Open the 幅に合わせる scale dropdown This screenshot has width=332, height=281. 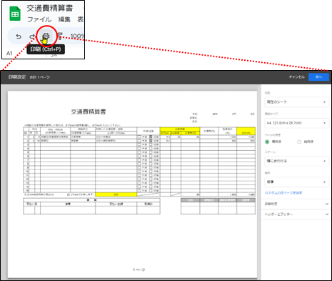pos(296,161)
